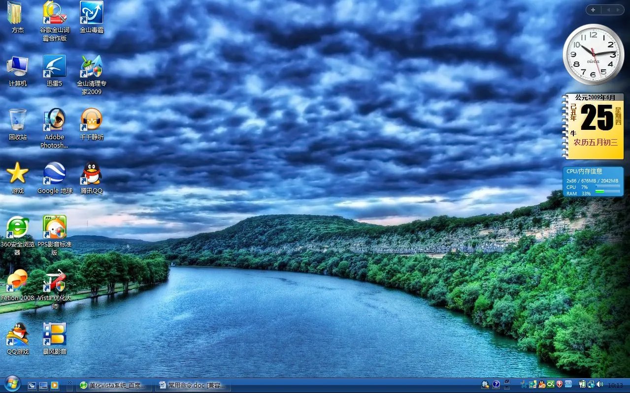Open the Windows Start orb button

tap(12, 384)
